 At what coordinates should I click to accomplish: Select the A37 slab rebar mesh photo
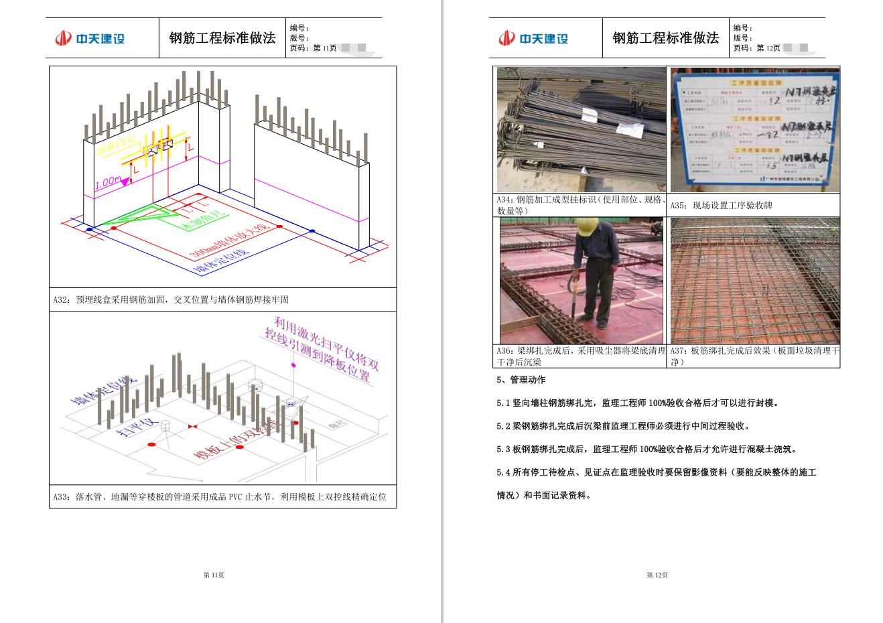754,281
